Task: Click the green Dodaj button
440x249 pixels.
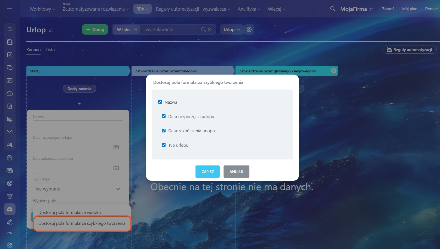Action: click(95, 29)
